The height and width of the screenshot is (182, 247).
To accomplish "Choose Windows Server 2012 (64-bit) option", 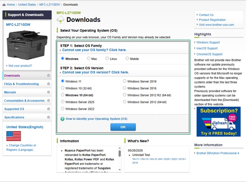I will point(125,102).
